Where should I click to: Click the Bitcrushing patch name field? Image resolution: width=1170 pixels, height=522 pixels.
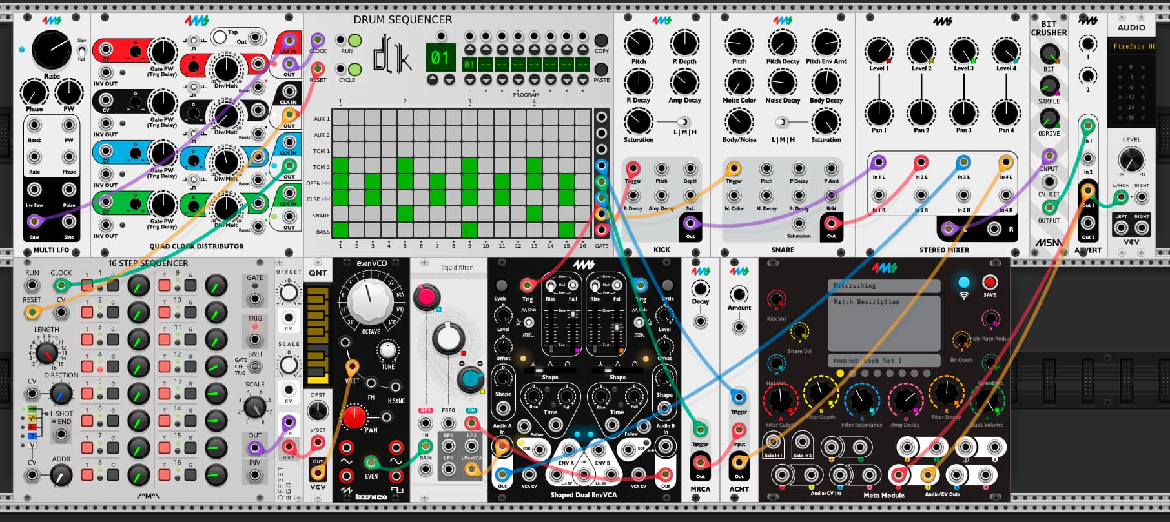click(x=884, y=286)
